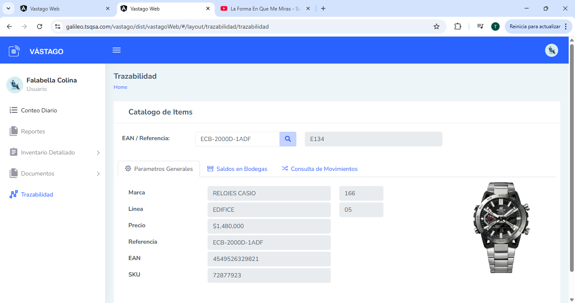Toggle the hamburger sidebar menu
This screenshot has width=575, height=303.
[117, 50]
